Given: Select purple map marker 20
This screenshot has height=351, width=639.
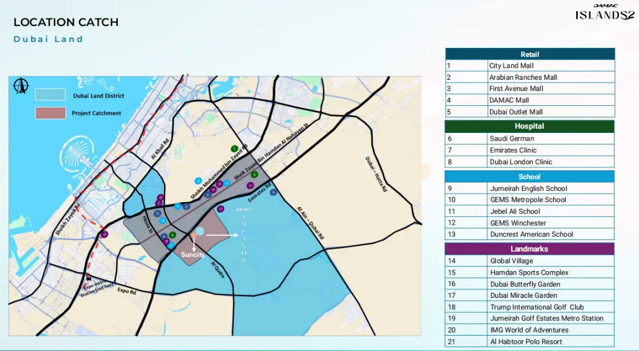Looking at the screenshot, I should pos(220,184).
